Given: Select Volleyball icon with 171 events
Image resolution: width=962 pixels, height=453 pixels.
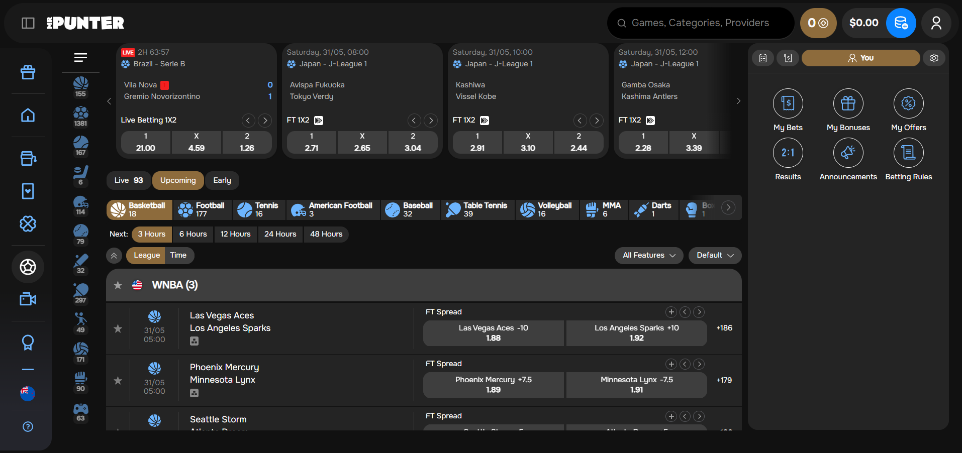Looking at the screenshot, I should pos(80,353).
